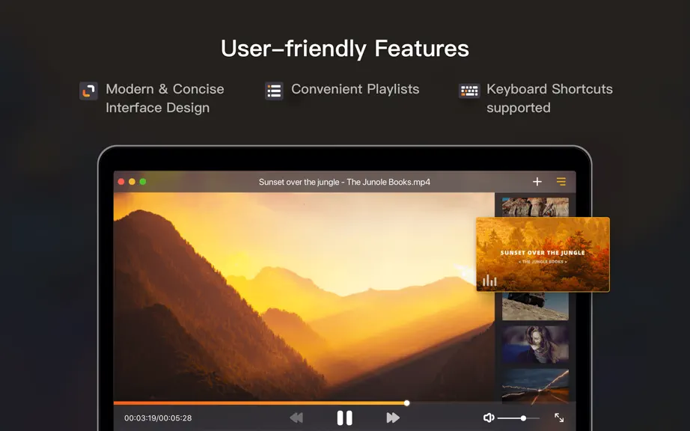This screenshot has height=431, width=690.
Task: Click the Keyboard Shortcuts keyboard icon
Action: tap(469, 91)
